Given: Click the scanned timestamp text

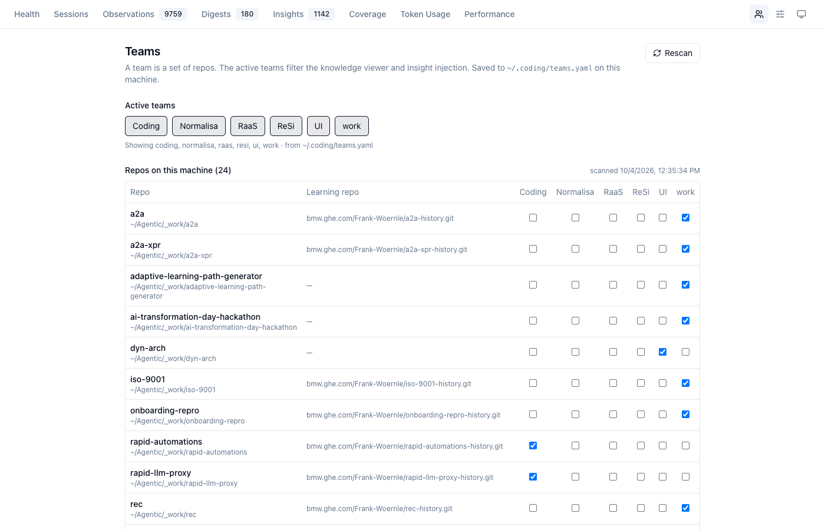Looking at the screenshot, I should coord(645,171).
